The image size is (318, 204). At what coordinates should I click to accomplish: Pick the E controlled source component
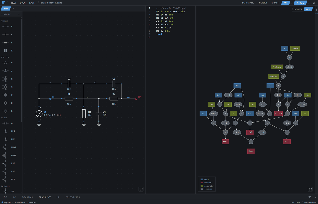8,79
